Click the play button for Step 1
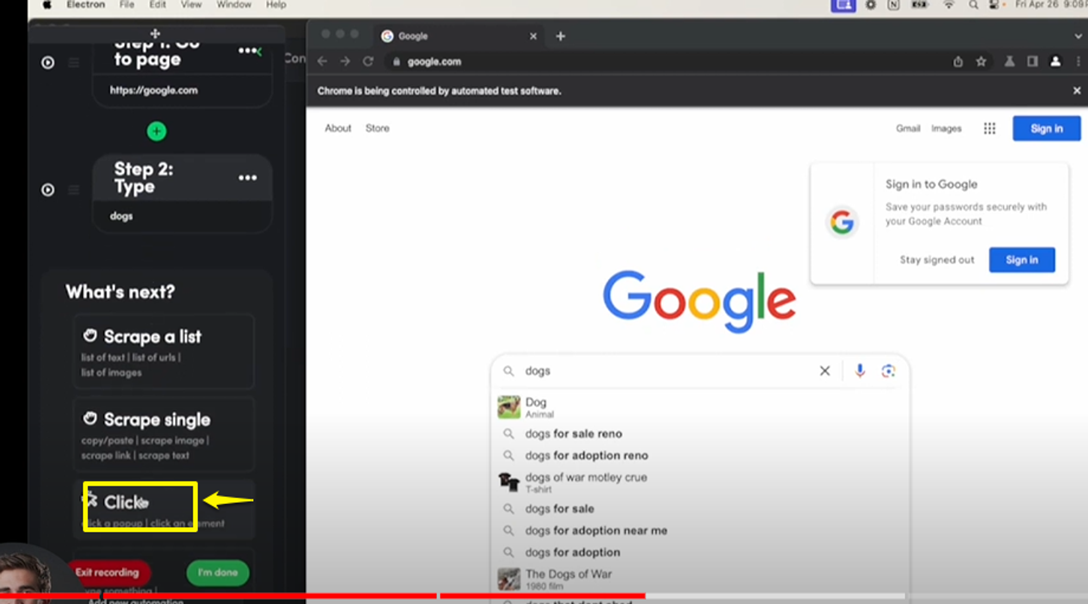 click(47, 63)
